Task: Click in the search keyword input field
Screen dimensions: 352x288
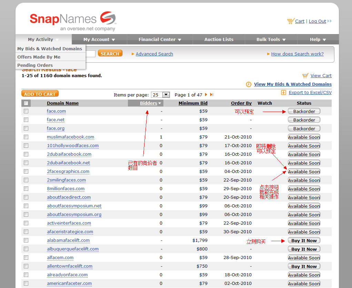Action: 90,54
